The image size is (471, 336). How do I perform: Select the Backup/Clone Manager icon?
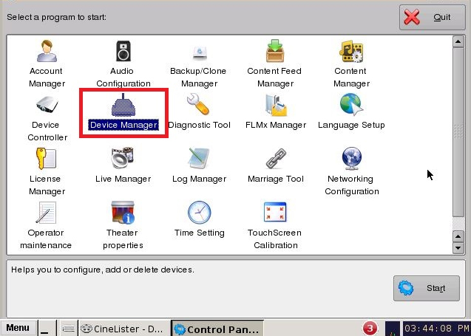[200, 52]
